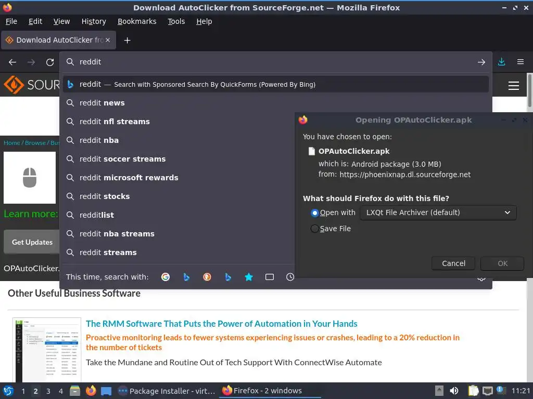This screenshot has height=399, width=533.
Task: Open the Edit menu
Action: point(35,21)
